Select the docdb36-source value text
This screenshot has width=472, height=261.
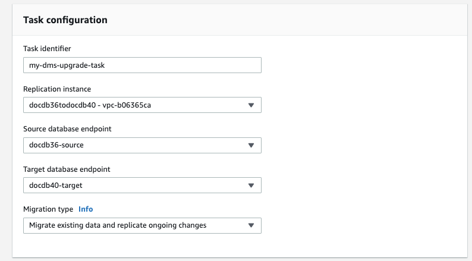click(56, 146)
